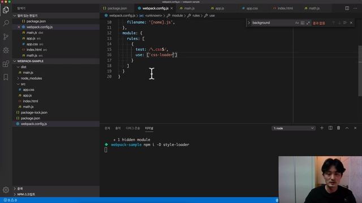Click webpack.config.js breadcrumb
362x203 pixels.
(122, 16)
